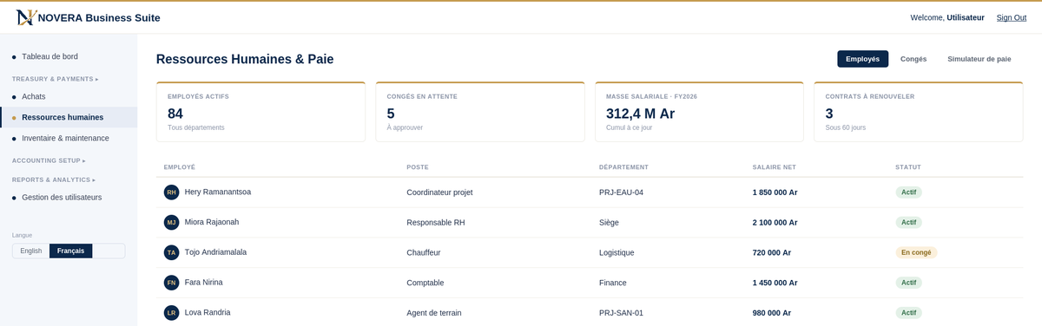Click NOVERA Business Suite title
The image size is (1042, 326).
(99, 17)
